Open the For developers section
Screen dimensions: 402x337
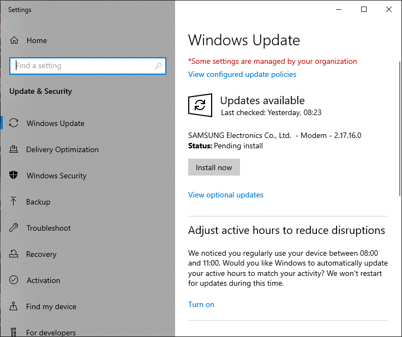tap(51, 332)
